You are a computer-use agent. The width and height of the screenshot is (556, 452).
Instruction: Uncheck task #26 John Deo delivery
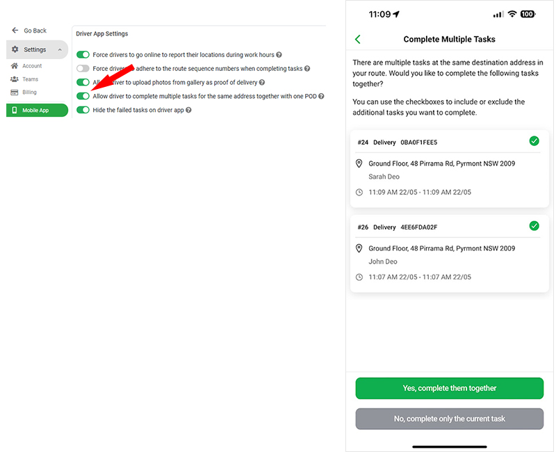(x=534, y=226)
